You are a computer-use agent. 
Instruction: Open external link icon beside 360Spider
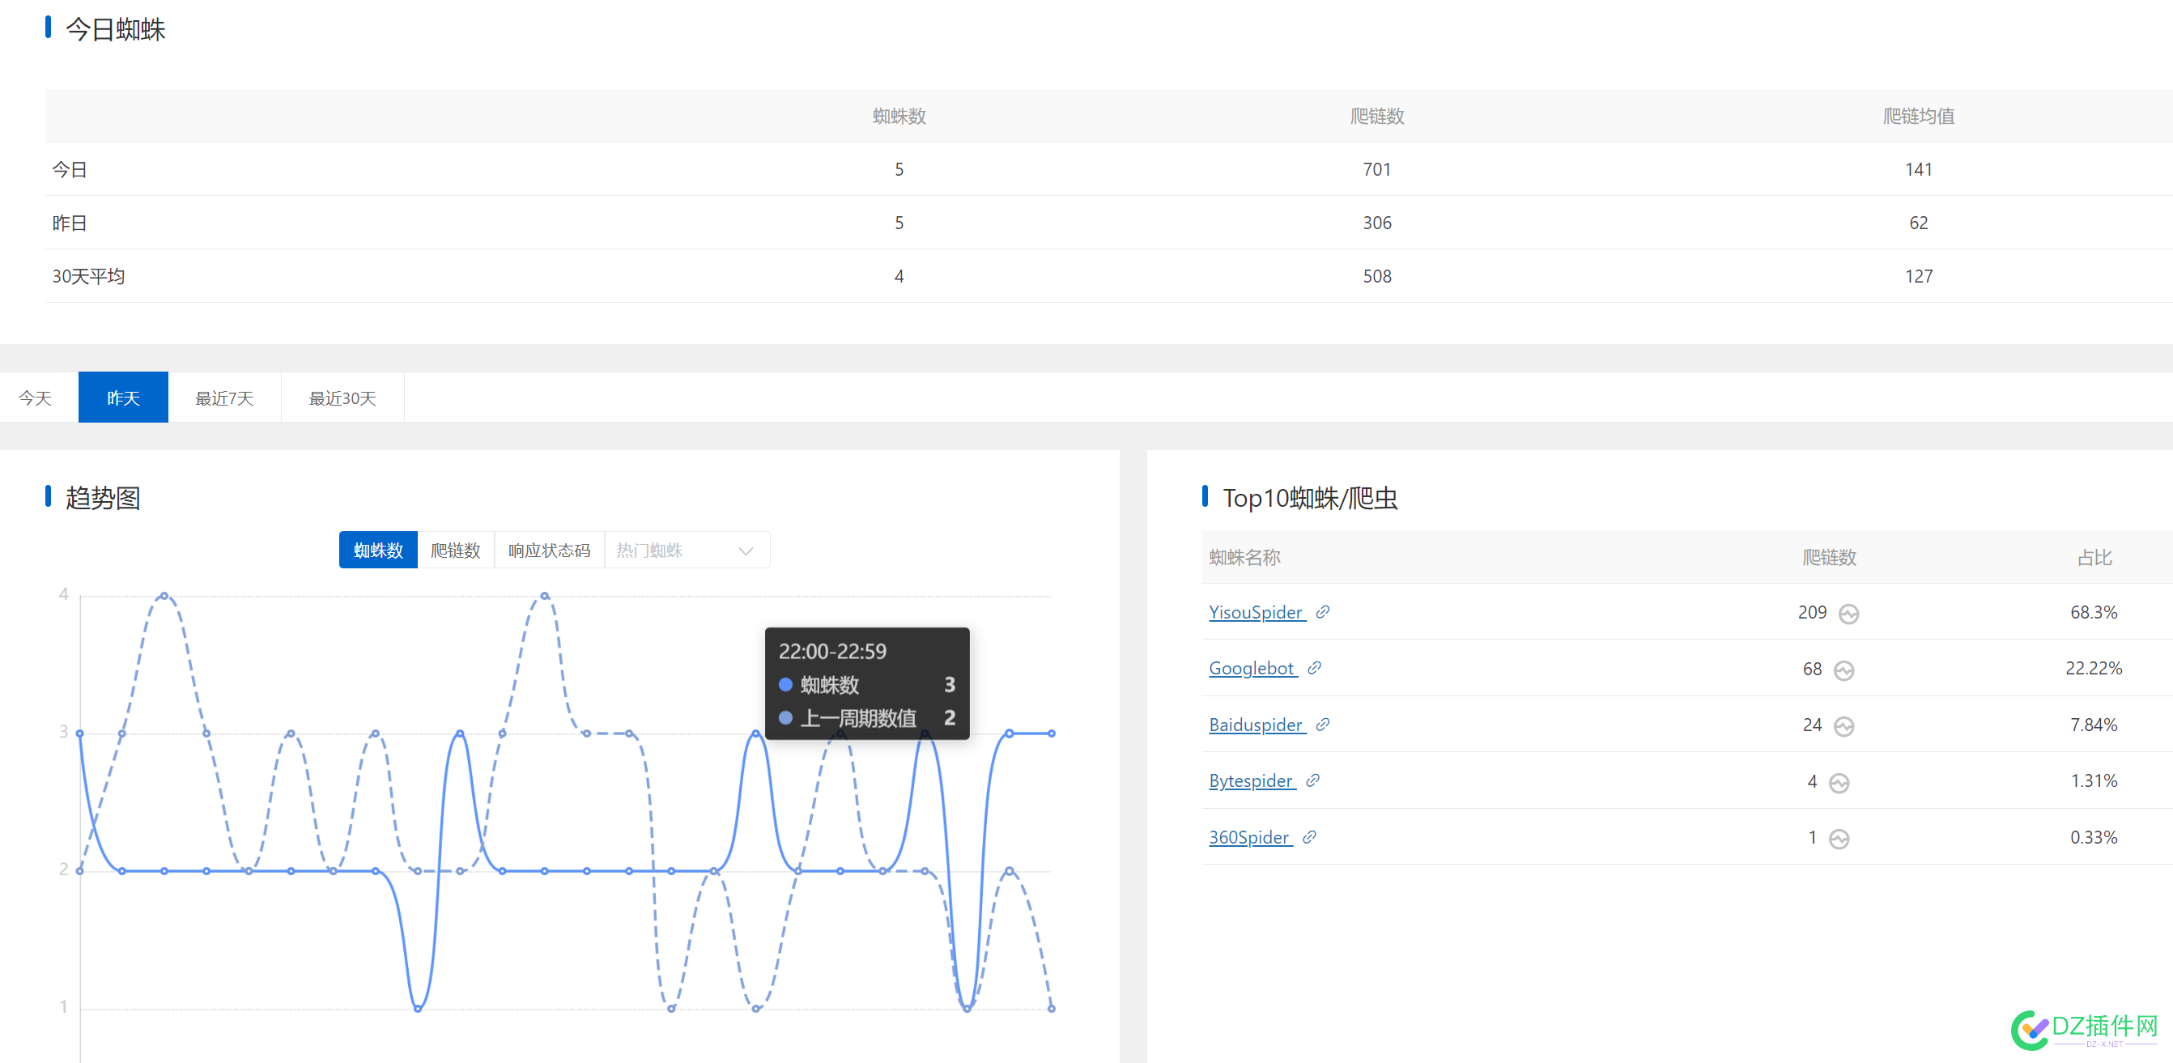(1309, 837)
